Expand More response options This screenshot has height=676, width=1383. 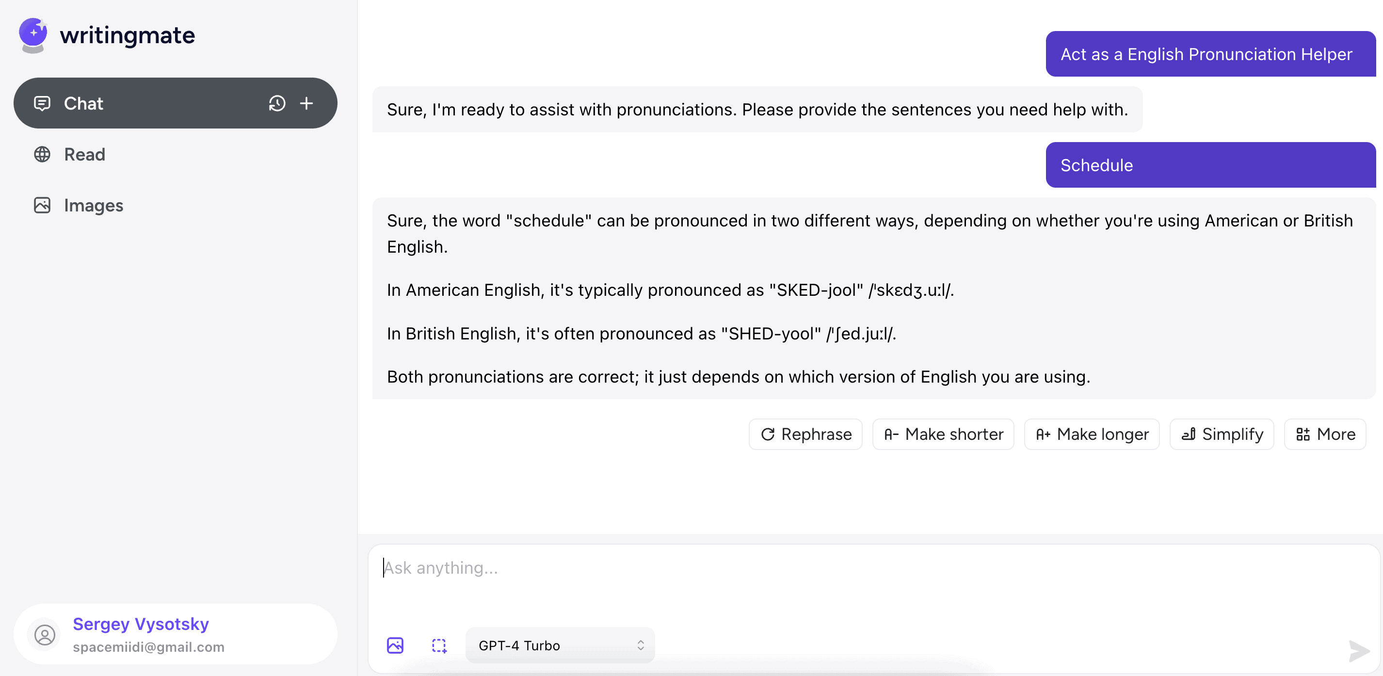click(1324, 434)
